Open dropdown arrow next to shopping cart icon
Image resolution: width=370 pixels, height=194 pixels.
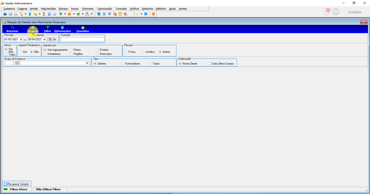pyautogui.click(x=65, y=14)
